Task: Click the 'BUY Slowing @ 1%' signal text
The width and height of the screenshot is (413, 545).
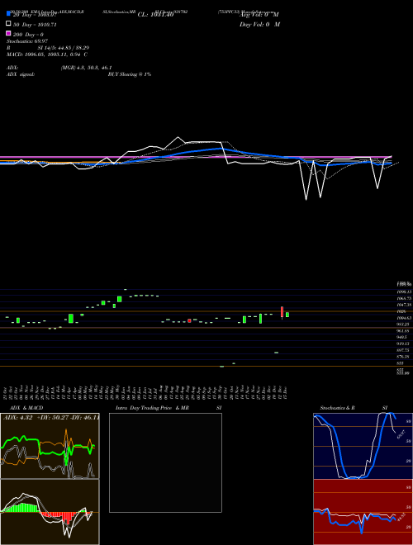Action: point(130,74)
